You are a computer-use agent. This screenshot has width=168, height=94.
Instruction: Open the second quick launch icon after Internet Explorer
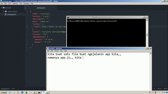point(14,92)
